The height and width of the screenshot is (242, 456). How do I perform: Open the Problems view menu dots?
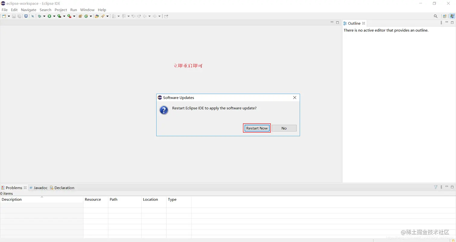point(441,187)
